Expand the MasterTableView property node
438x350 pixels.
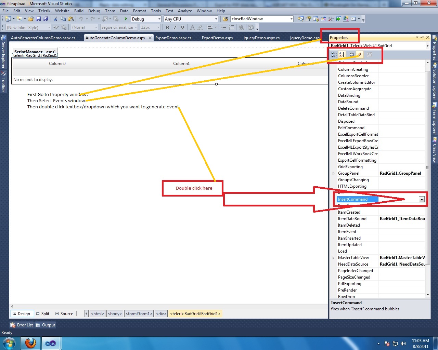tap(334, 258)
